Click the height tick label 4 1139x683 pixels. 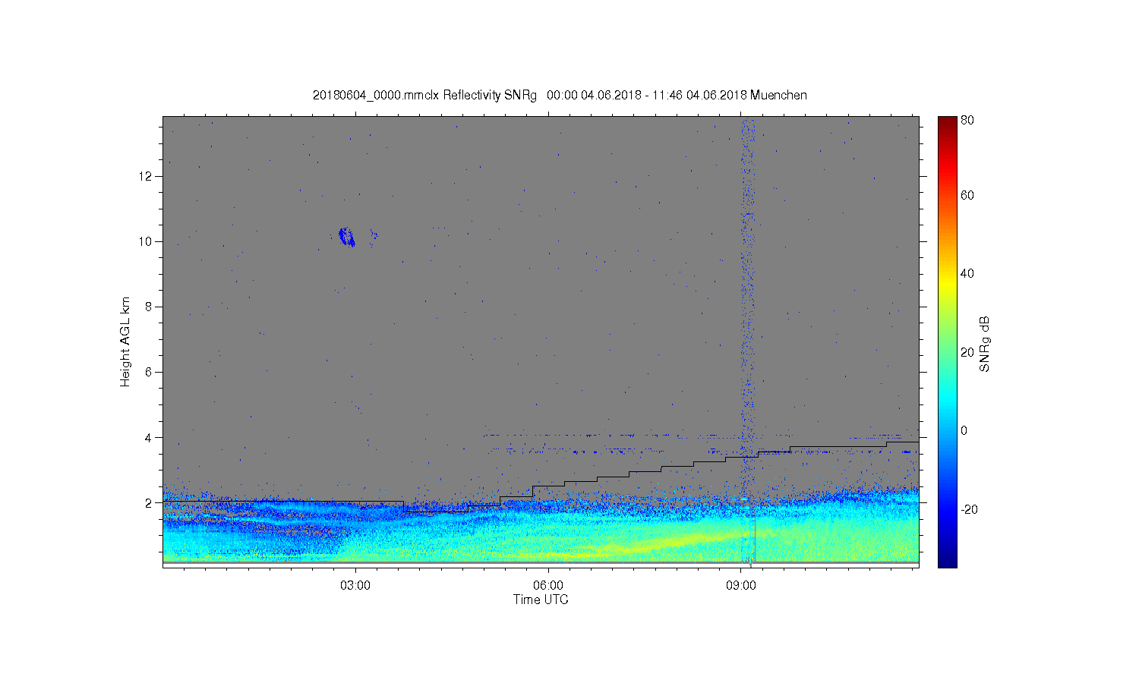pos(149,437)
